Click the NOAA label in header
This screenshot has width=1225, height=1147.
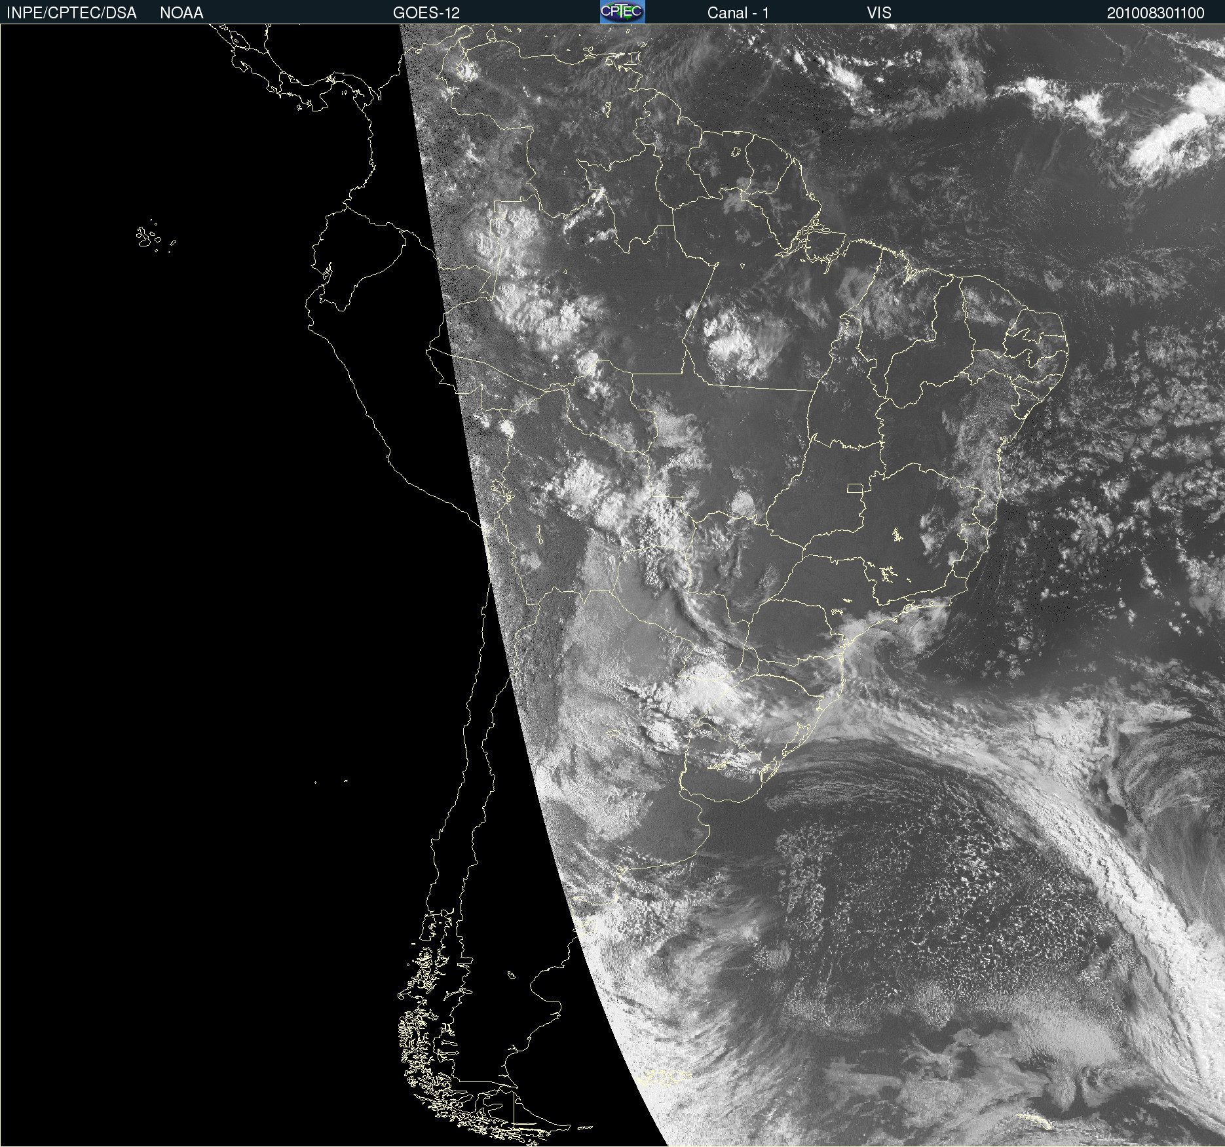tap(181, 13)
